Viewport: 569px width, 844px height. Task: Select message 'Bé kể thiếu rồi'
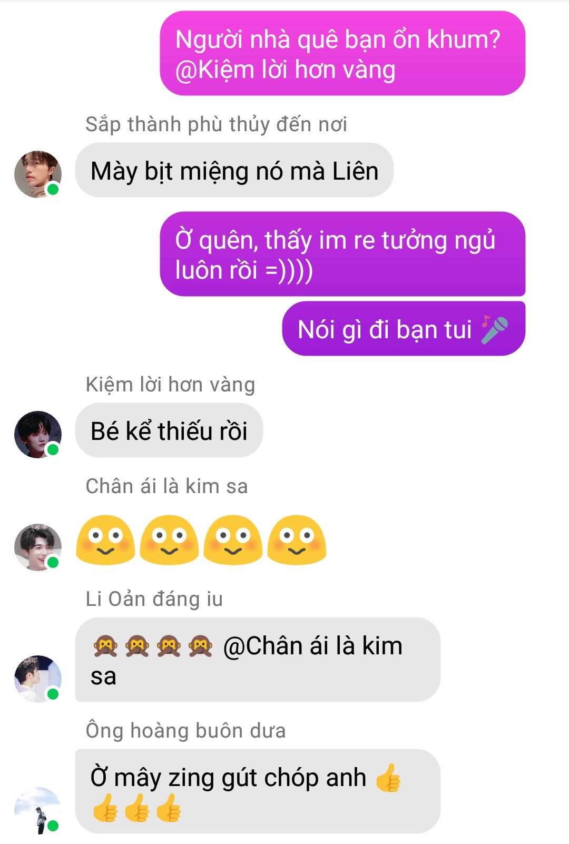tap(169, 431)
